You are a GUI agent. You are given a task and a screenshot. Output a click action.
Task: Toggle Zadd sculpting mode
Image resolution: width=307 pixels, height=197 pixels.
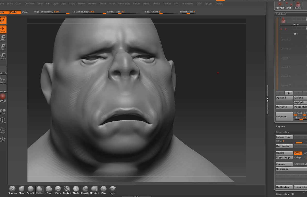[15, 12]
